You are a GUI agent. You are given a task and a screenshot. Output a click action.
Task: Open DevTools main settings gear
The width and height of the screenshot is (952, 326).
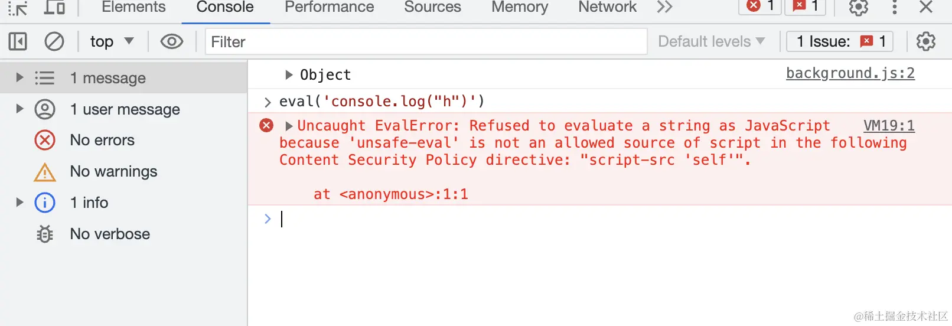[858, 7]
